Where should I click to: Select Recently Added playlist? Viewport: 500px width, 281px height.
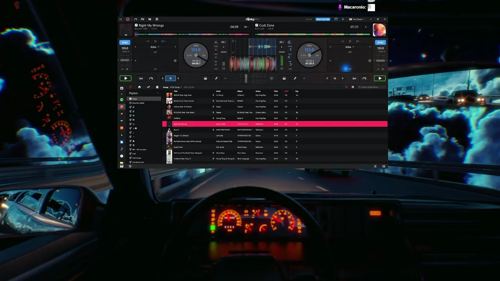click(145, 103)
